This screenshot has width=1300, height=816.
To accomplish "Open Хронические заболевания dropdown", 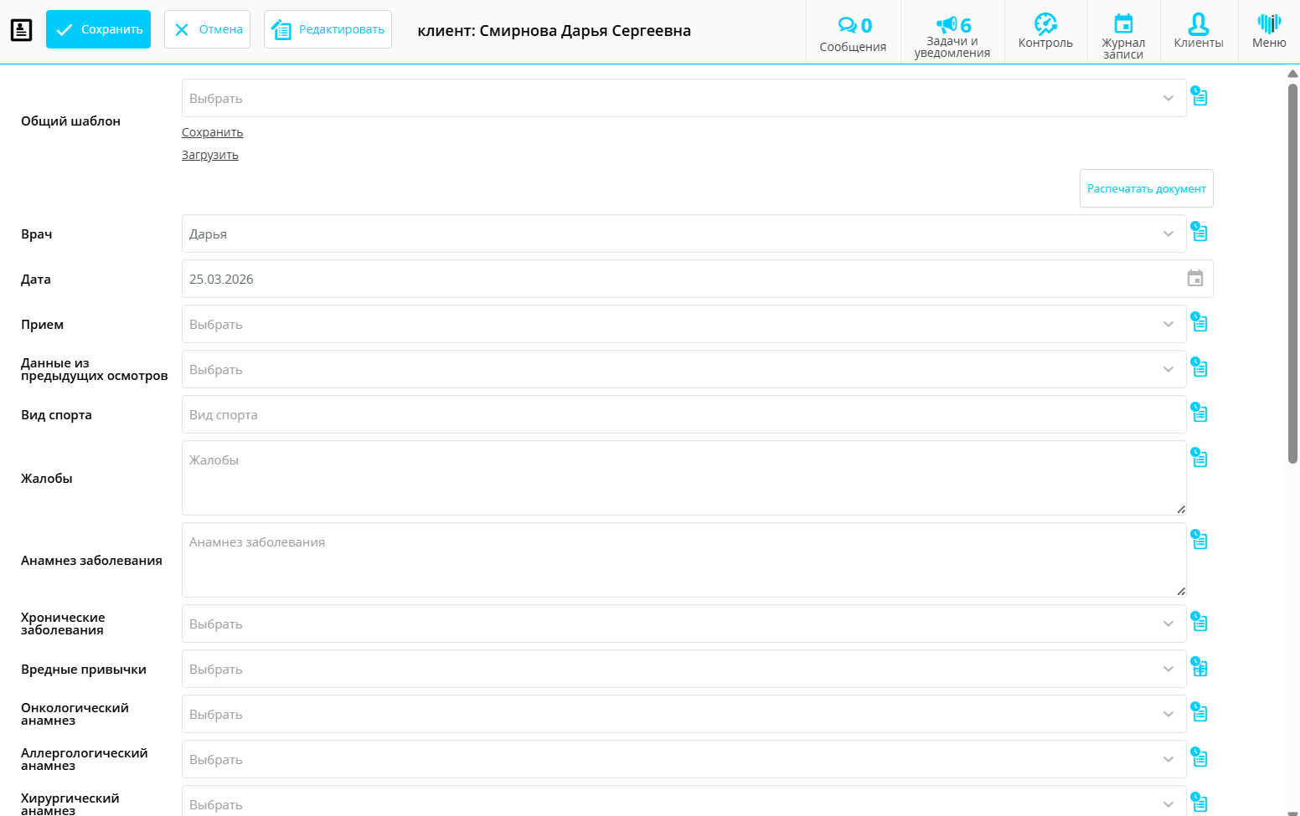I will tap(683, 624).
